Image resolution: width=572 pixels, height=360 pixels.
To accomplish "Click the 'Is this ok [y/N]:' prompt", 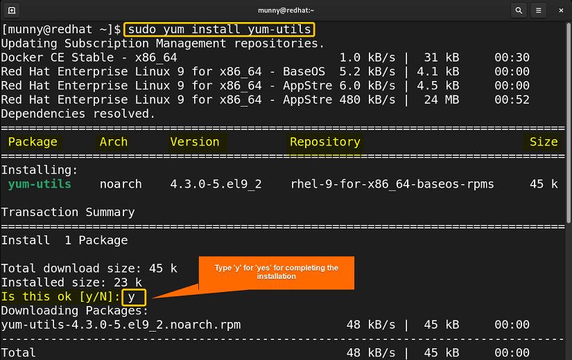I will click(x=60, y=296).
